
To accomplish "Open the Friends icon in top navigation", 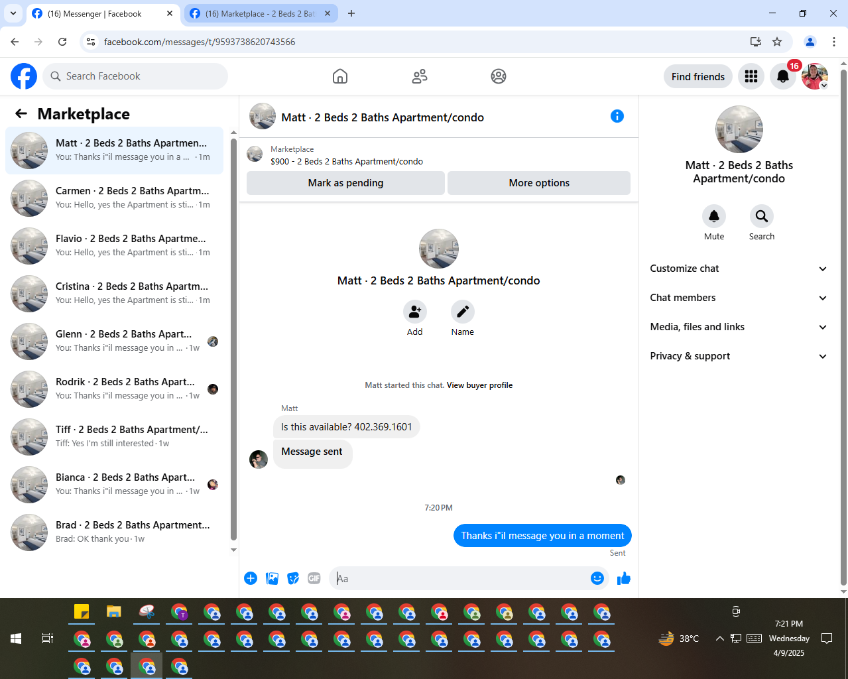I will pyautogui.click(x=420, y=76).
